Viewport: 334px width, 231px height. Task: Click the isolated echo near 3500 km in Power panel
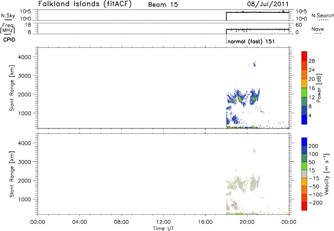click(254, 64)
